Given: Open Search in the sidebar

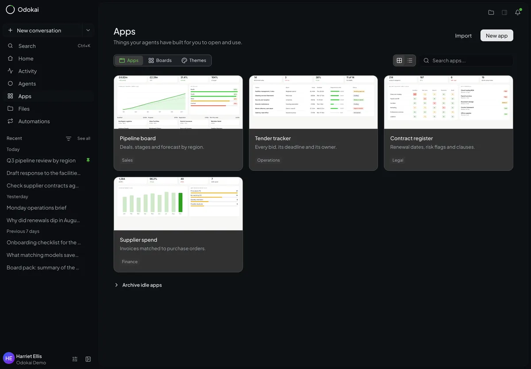Looking at the screenshot, I should click(49, 46).
